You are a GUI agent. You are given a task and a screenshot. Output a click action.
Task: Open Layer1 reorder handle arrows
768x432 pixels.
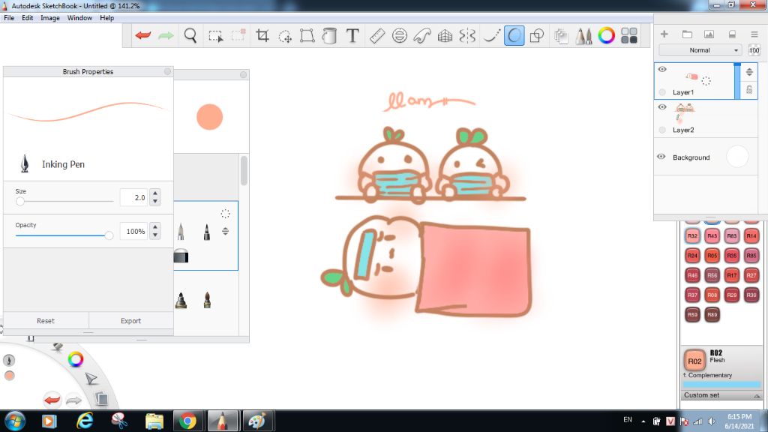click(x=749, y=72)
